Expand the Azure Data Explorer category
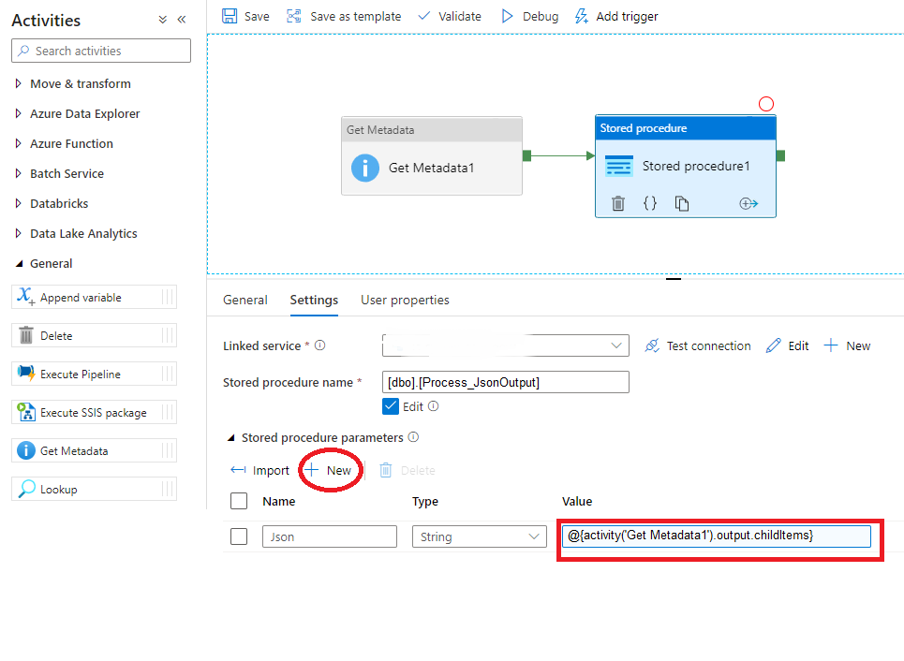This screenshot has width=904, height=661. (x=19, y=113)
